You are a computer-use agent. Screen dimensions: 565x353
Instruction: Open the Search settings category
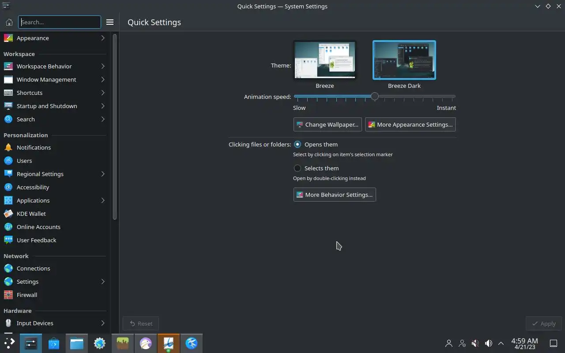[55, 119]
